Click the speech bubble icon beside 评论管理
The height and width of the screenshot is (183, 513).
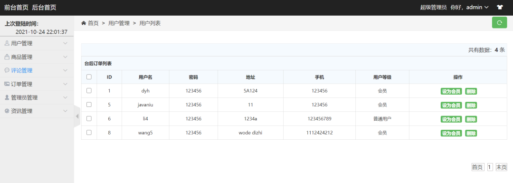click(x=7, y=70)
